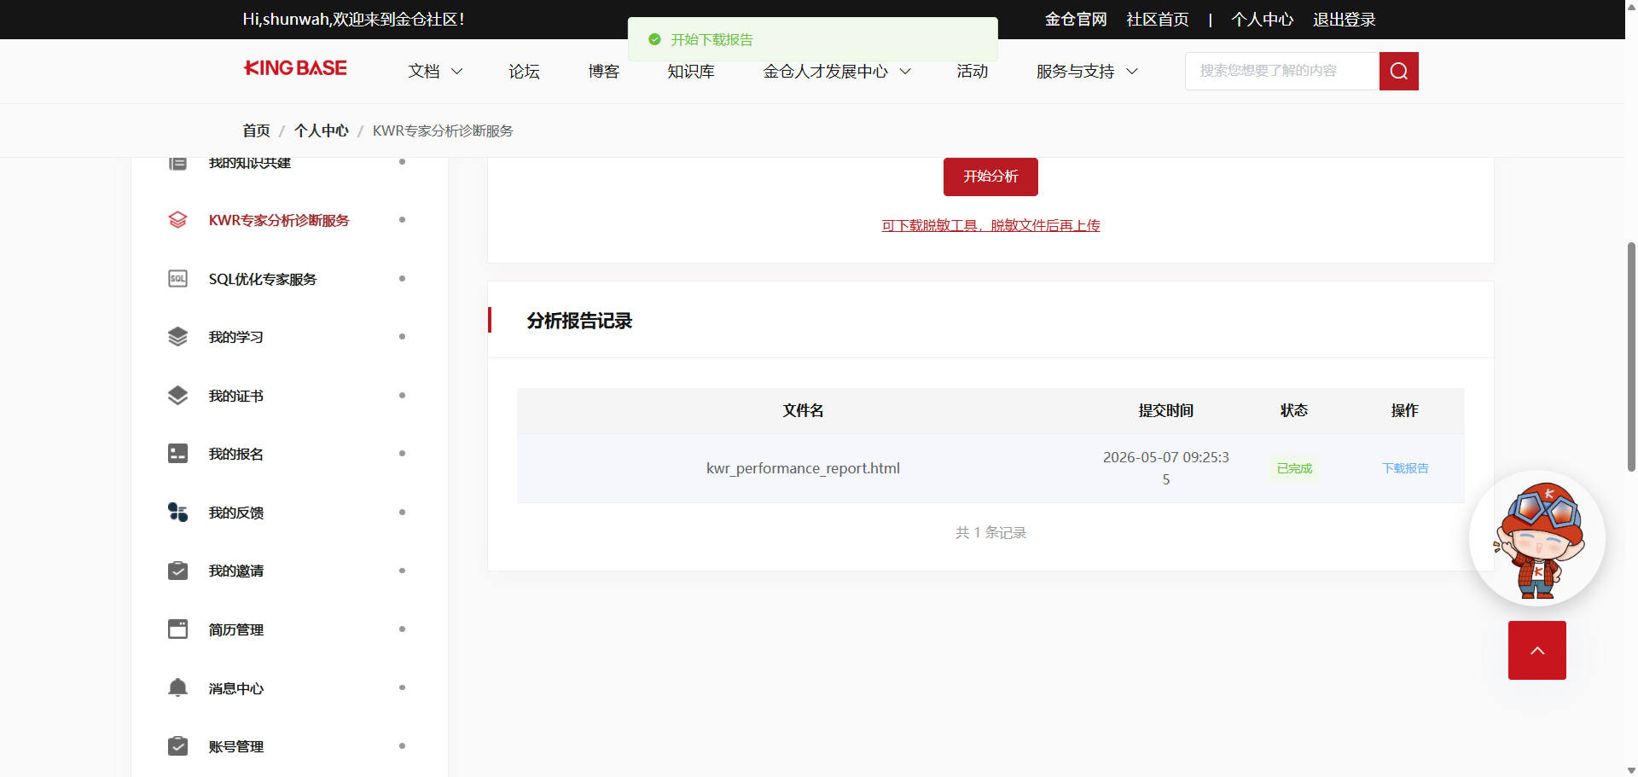This screenshot has width=1638, height=777.
Task: Click the red search magnifier icon
Action: pyautogui.click(x=1398, y=71)
